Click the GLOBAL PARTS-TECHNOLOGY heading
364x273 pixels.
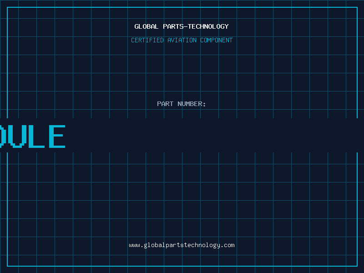pos(182,26)
